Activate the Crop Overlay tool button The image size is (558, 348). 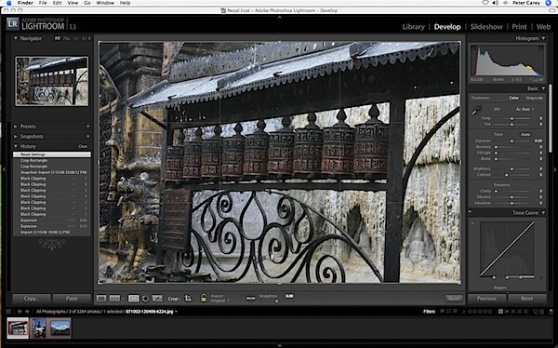click(x=133, y=298)
